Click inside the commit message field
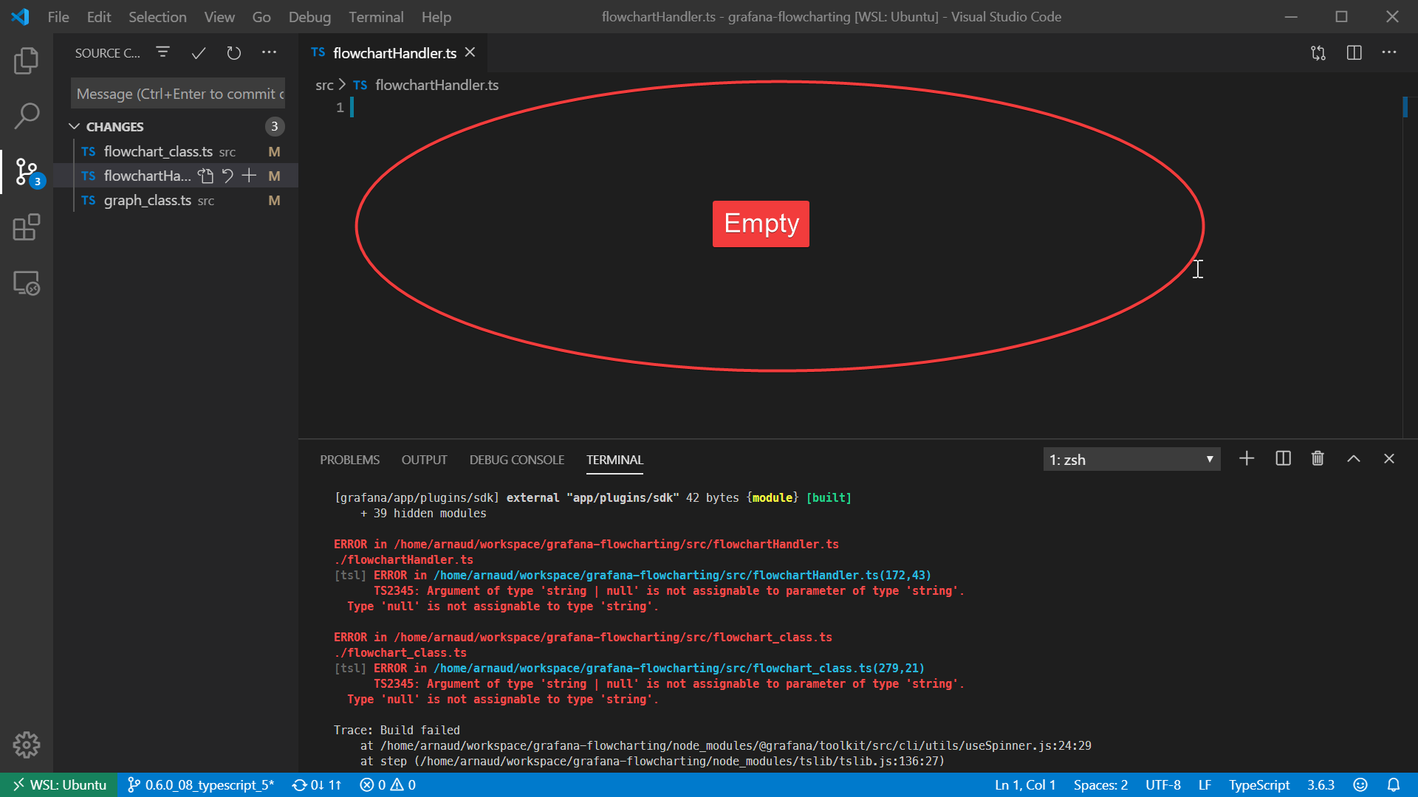The image size is (1418, 797). 177,93
